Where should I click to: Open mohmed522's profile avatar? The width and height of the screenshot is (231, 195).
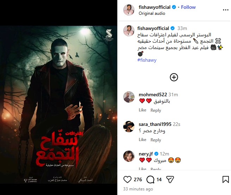coord(129,97)
